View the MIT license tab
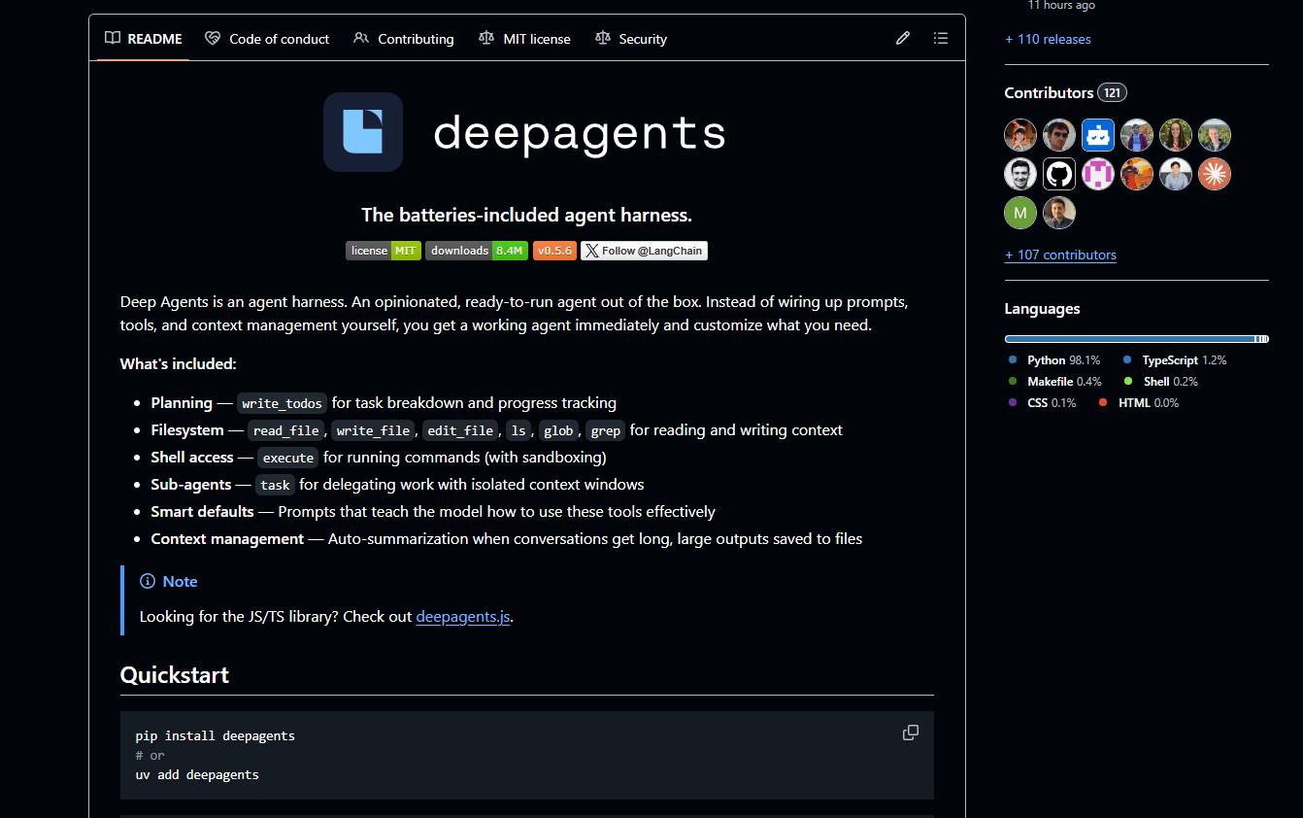1303x818 pixels. click(x=524, y=39)
